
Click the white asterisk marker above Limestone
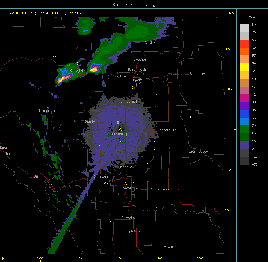click(x=48, y=108)
